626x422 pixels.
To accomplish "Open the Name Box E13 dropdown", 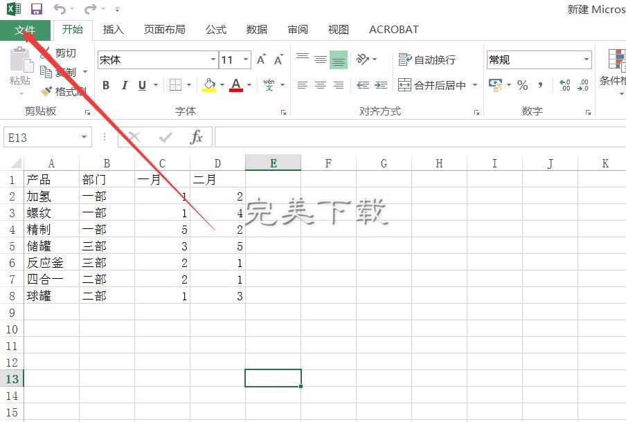I will pyautogui.click(x=84, y=137).
